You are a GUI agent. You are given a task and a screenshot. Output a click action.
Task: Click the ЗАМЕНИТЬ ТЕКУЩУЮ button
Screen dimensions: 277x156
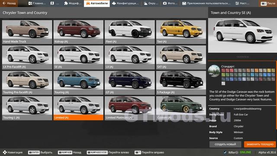click(260, 144)
